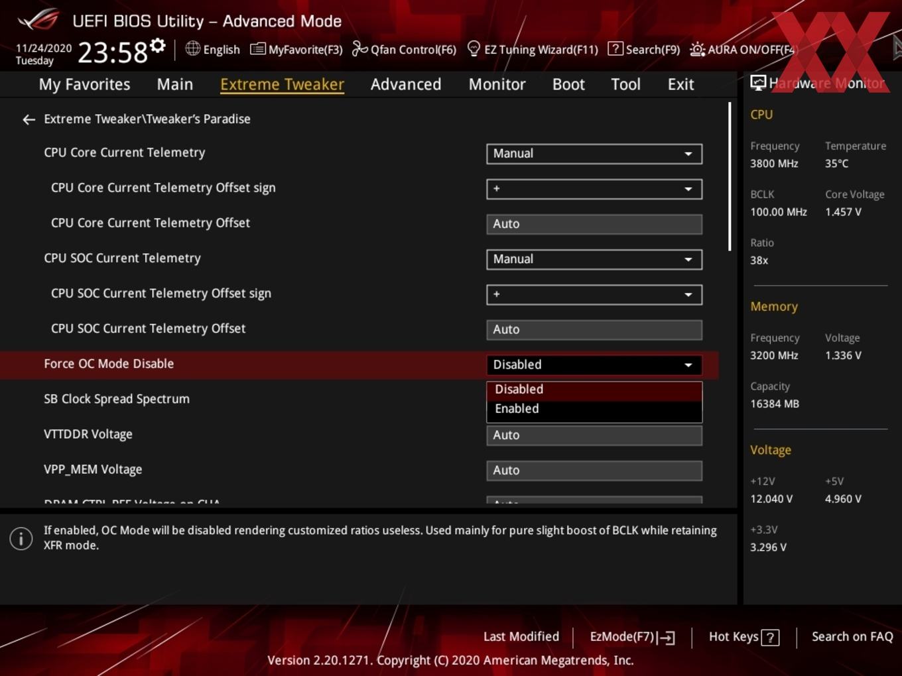This screenshot has width=902, height=676.
Task: Click the Hot Keys label
Action: (x=734, y=637)
